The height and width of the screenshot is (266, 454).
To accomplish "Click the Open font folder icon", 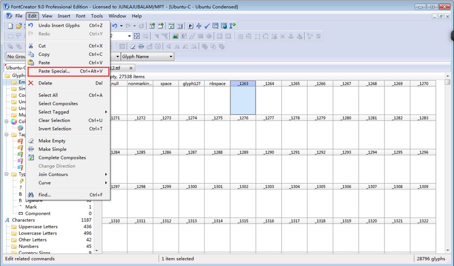I will (19, 26).
